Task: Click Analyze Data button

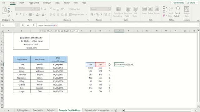Action: coord(187,12)
